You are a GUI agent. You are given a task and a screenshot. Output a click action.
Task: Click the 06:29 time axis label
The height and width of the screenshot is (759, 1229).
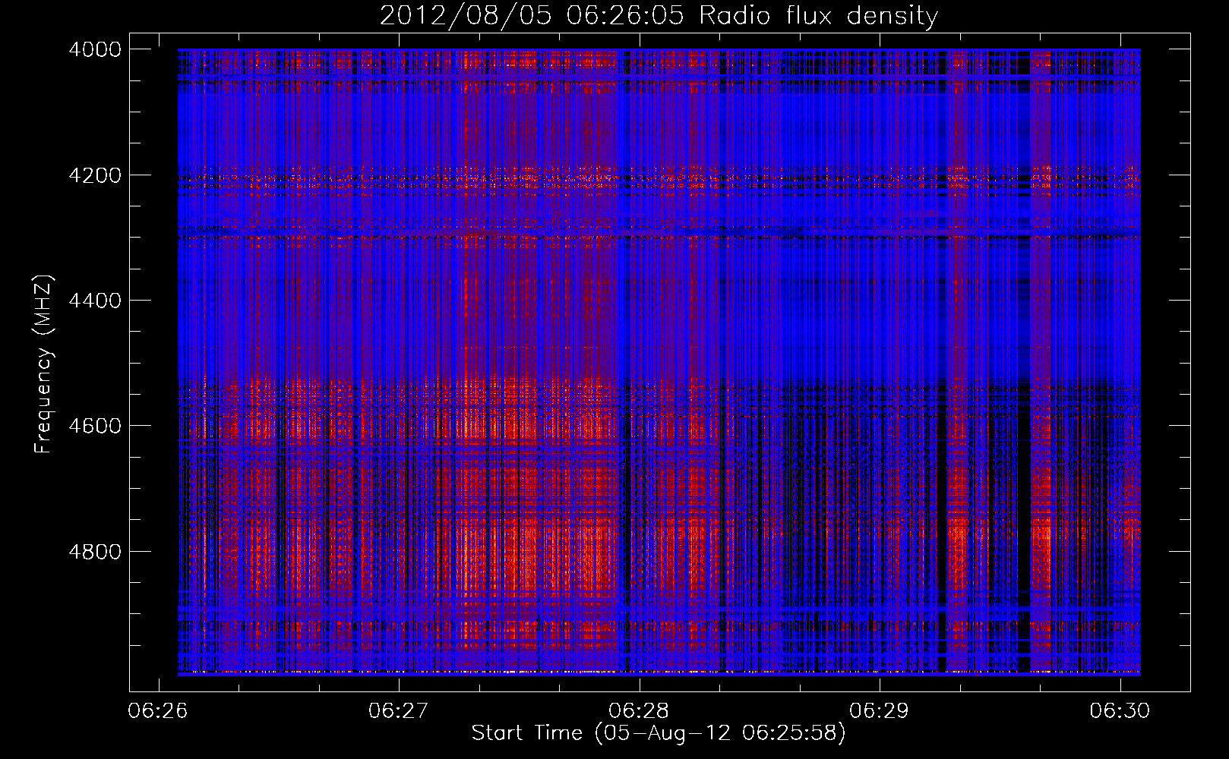(x=880, y=711)
